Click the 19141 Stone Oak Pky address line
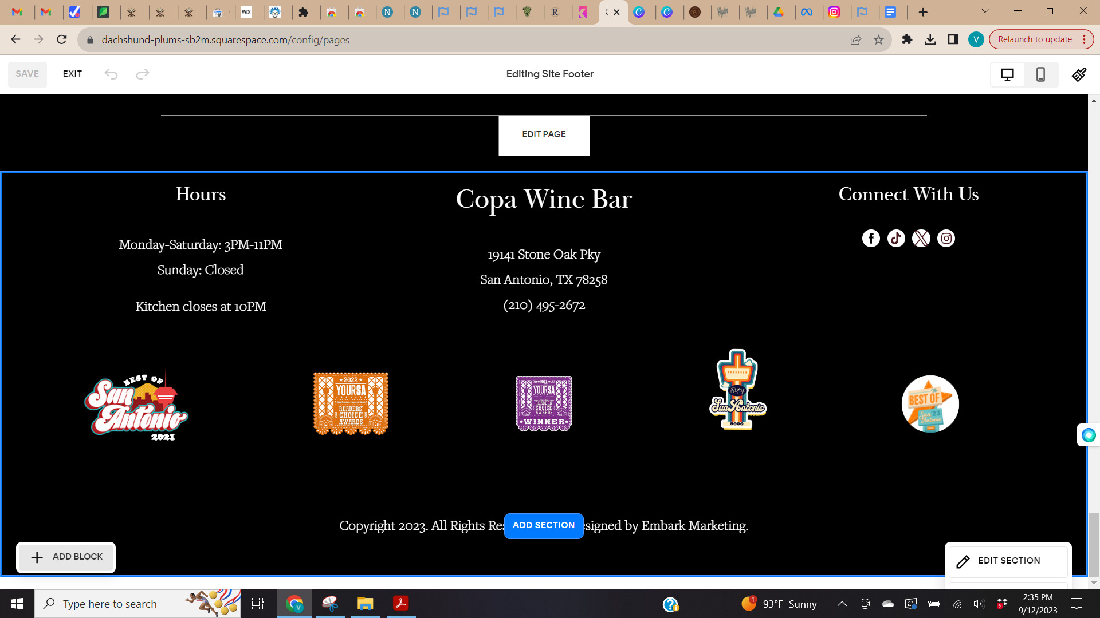 click(x=544, y=255)
